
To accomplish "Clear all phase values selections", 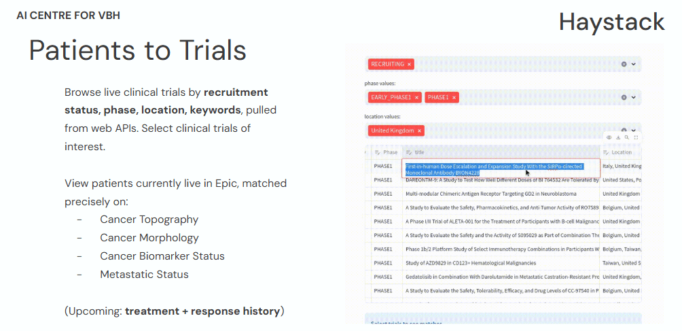I will point(624,97).
